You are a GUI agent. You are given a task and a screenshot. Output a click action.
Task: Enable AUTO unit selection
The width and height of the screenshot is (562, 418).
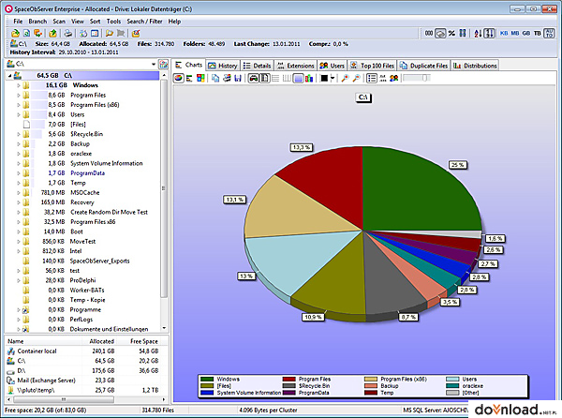coord(549,34)
